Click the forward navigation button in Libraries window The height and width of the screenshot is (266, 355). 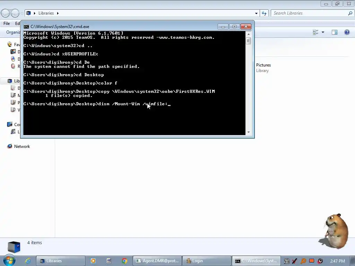(x=15, y=14)
